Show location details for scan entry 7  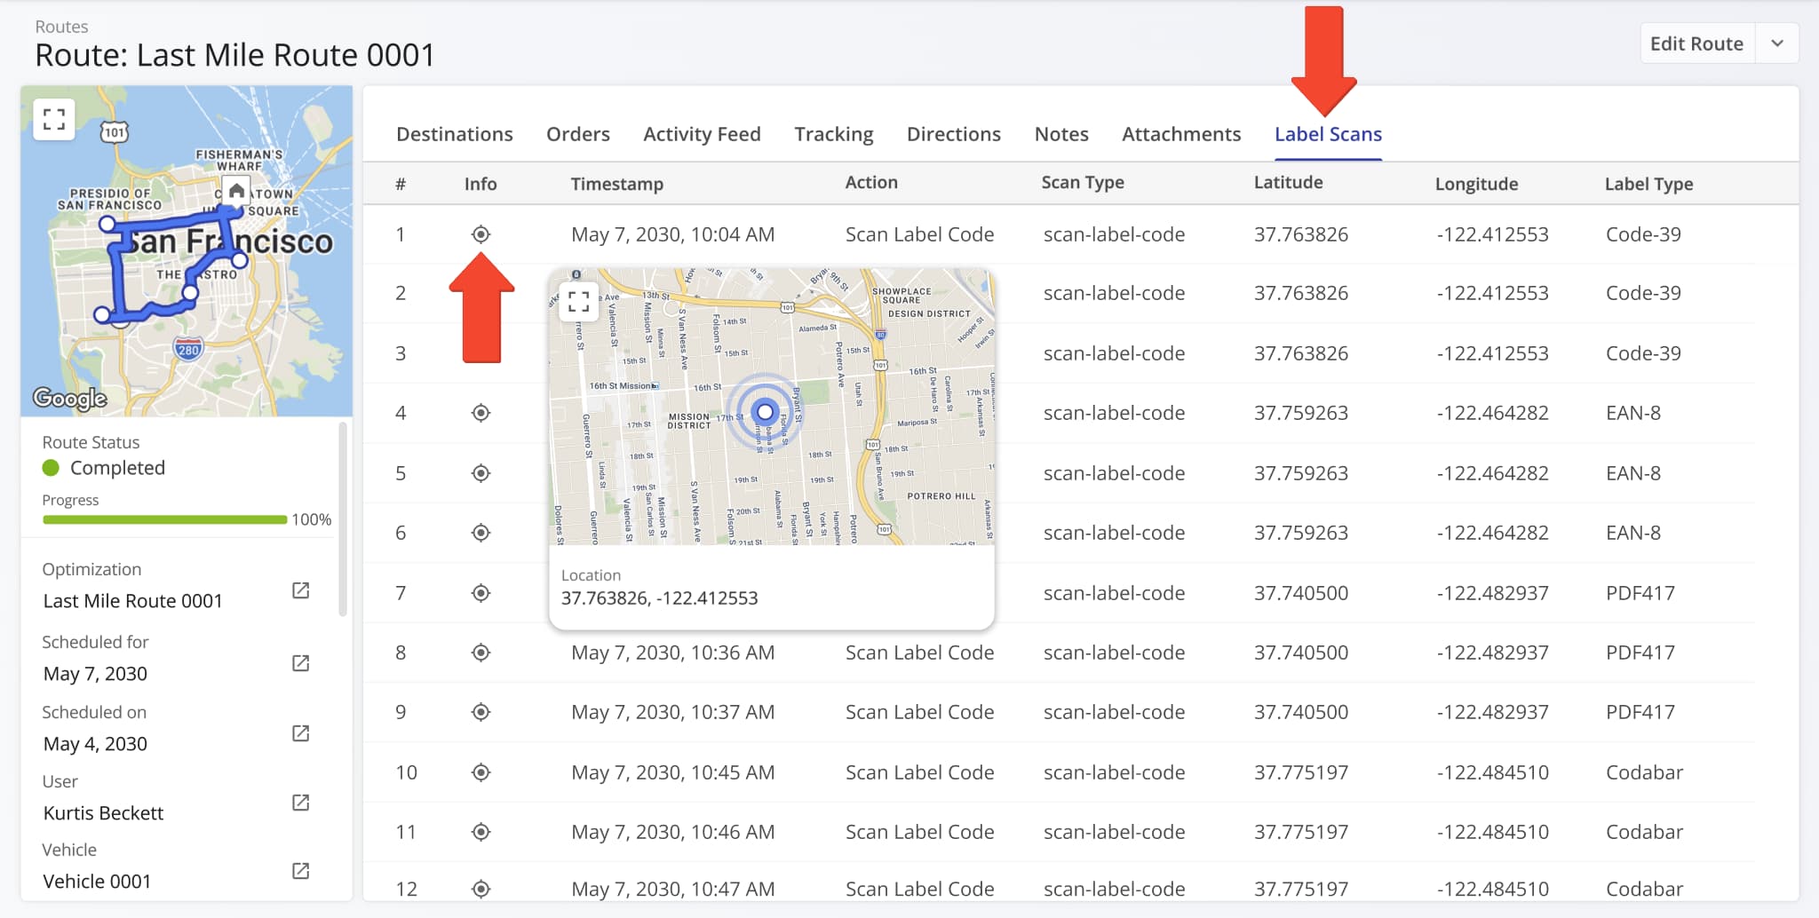click(x=481, y=593)
